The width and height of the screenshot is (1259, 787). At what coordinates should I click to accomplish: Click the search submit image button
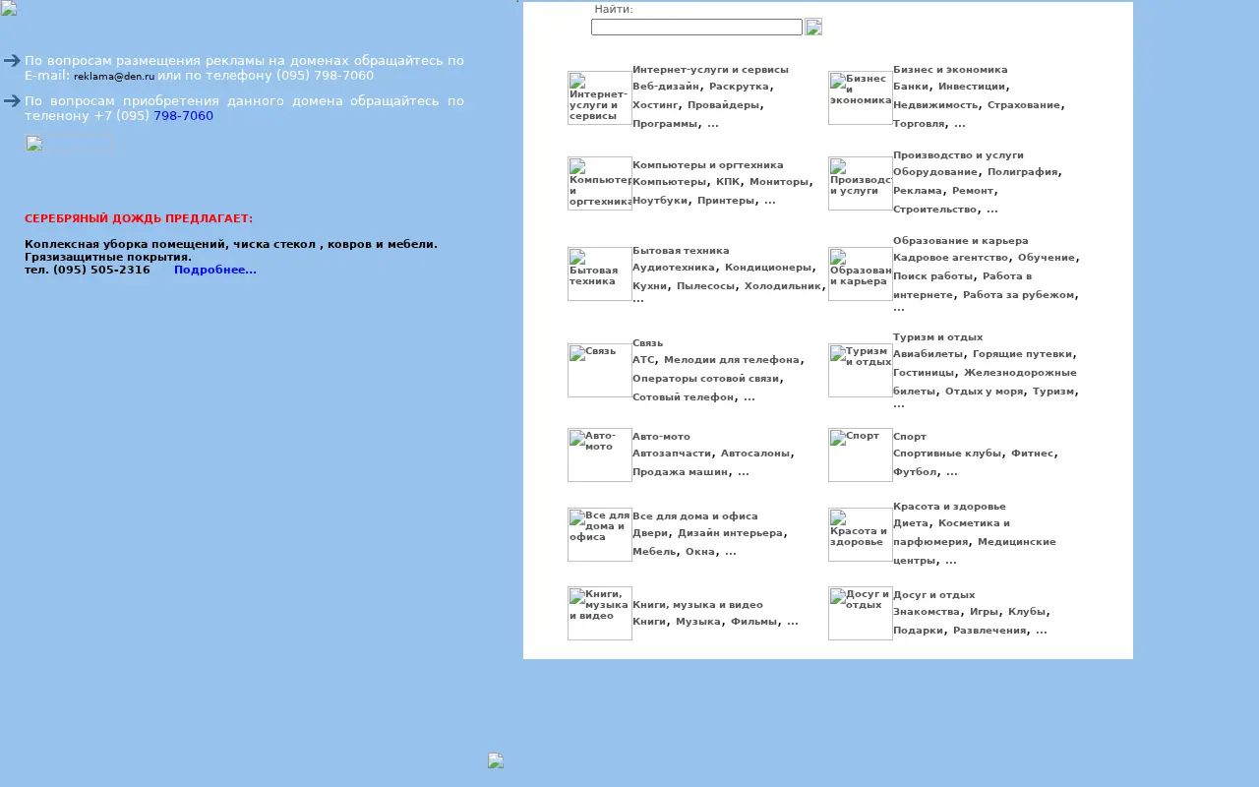pos(813,27)
